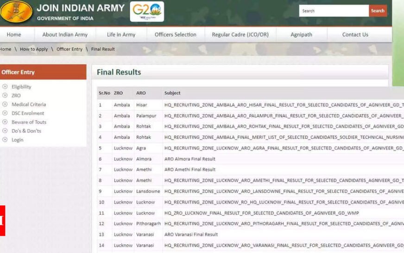Image resolution: width=404 pixels, height=253 pixels.
Task: Click the bullet icon beside Do's & Don'ts
Action: pyautogui.click(x=5, y=131)
